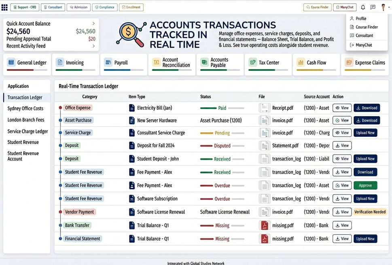Click the Paid status progress bar
Screen dimensions: 392x265
[222, 108]
